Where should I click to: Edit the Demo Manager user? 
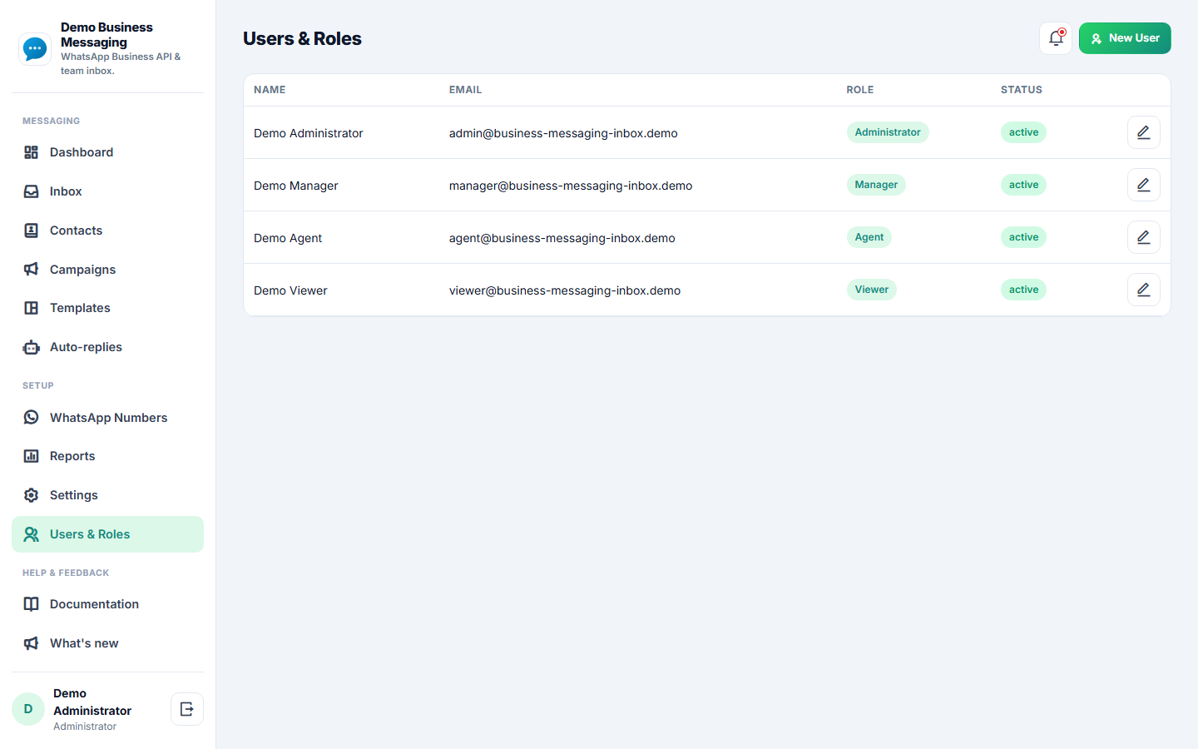point(1143,185)
